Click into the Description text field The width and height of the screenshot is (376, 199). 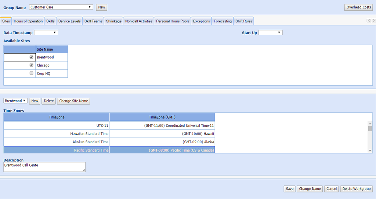pos(44,167)
